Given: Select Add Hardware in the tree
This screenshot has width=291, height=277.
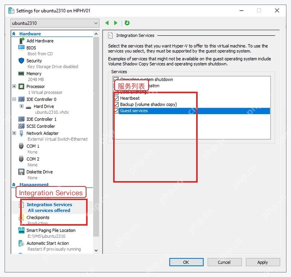Looking at the screenshot, I should pos(40,41).
